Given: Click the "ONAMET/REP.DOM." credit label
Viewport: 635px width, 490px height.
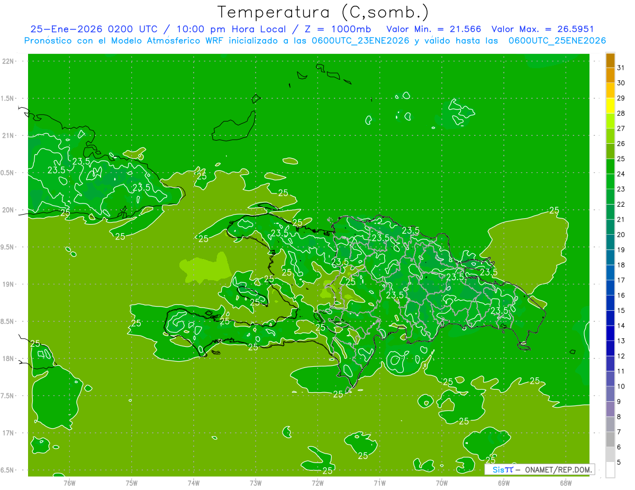Looking at the screenshot, I should (558, 469).
